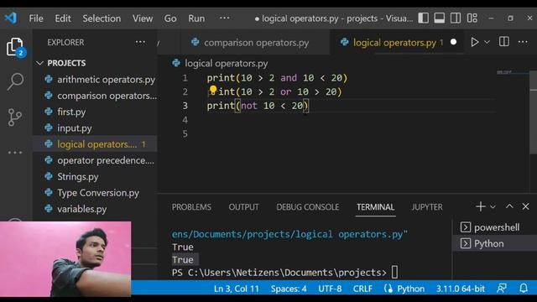Open operator precedence file in explorer
537x302 pixels.
click(96, 160)
